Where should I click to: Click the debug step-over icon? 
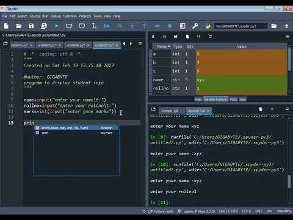point(120,26)
